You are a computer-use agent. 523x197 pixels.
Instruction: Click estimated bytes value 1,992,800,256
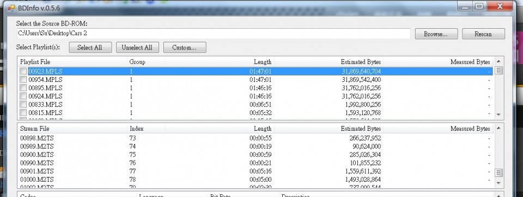point(363,105)
